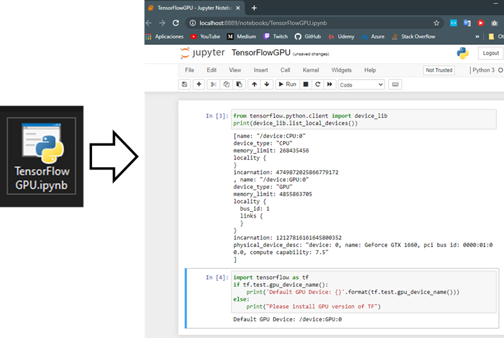The height and width of the screenshot is (338, 504).
Task: Bookmark this page with the star icon
Action: click(x=436, y=23)
